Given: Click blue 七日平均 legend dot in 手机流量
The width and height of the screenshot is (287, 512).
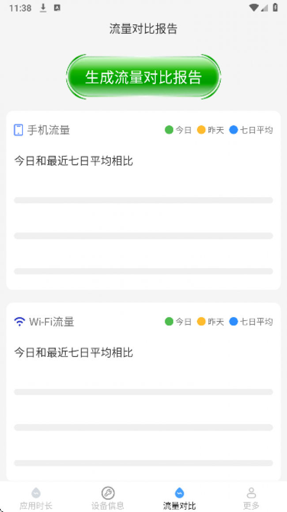Looking at the screenshot, I should point(234,130).
